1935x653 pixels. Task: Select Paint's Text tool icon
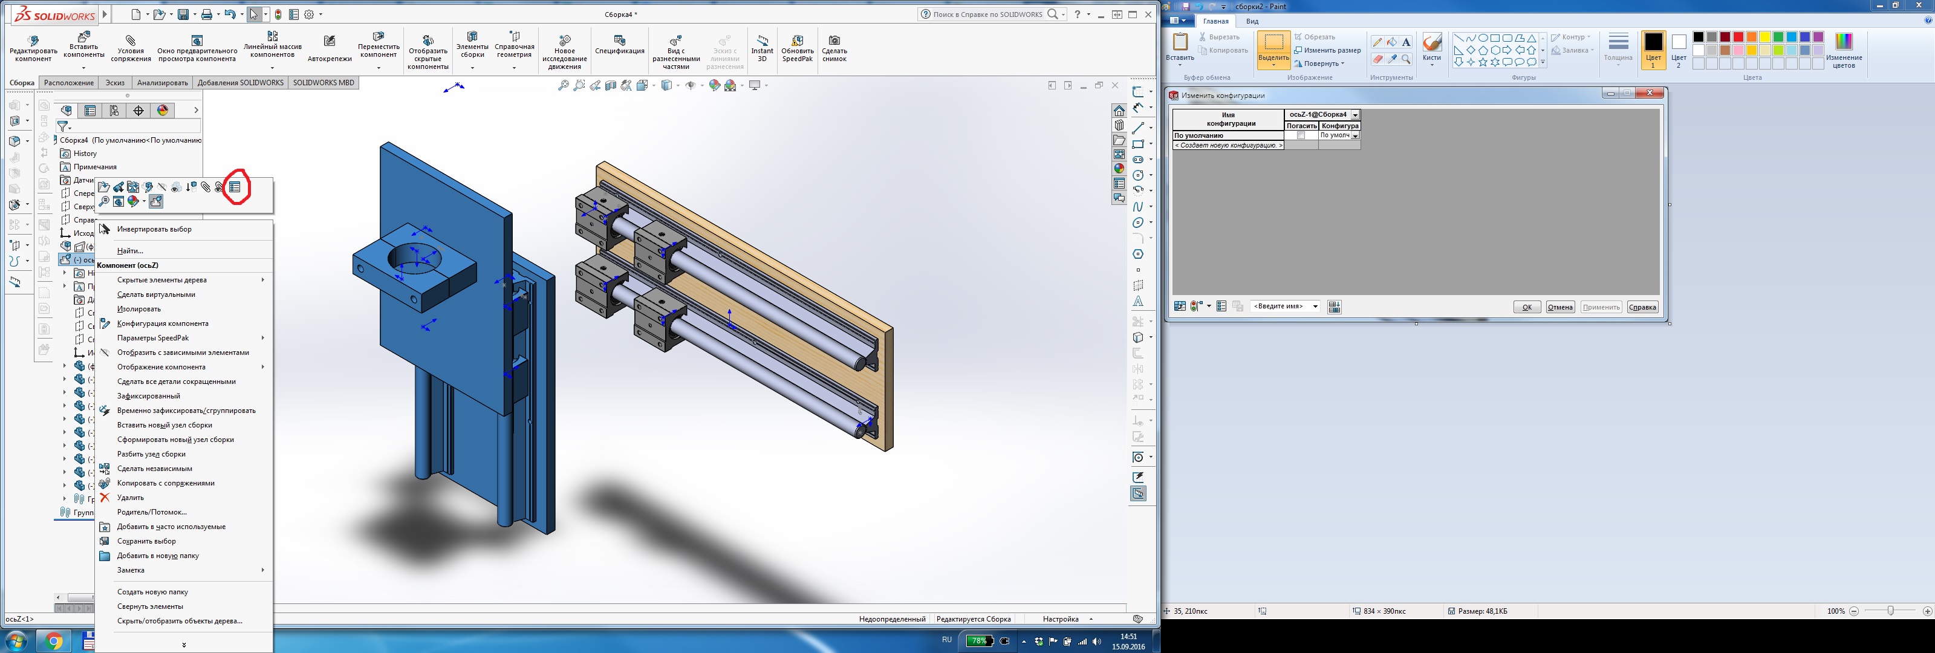1405,42
